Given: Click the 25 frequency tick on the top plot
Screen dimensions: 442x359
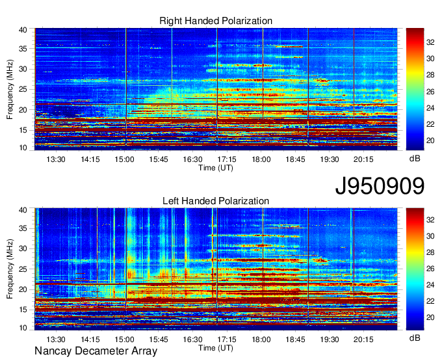Looking at the screenshot, I should 23,89.
